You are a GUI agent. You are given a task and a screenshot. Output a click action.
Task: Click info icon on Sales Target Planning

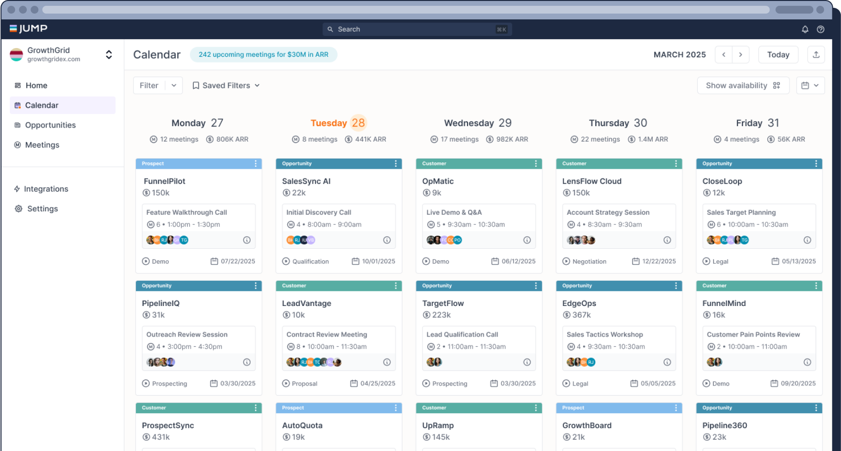[x=807, y=240]
